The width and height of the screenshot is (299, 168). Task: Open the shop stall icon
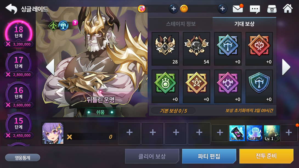(272, 9)
